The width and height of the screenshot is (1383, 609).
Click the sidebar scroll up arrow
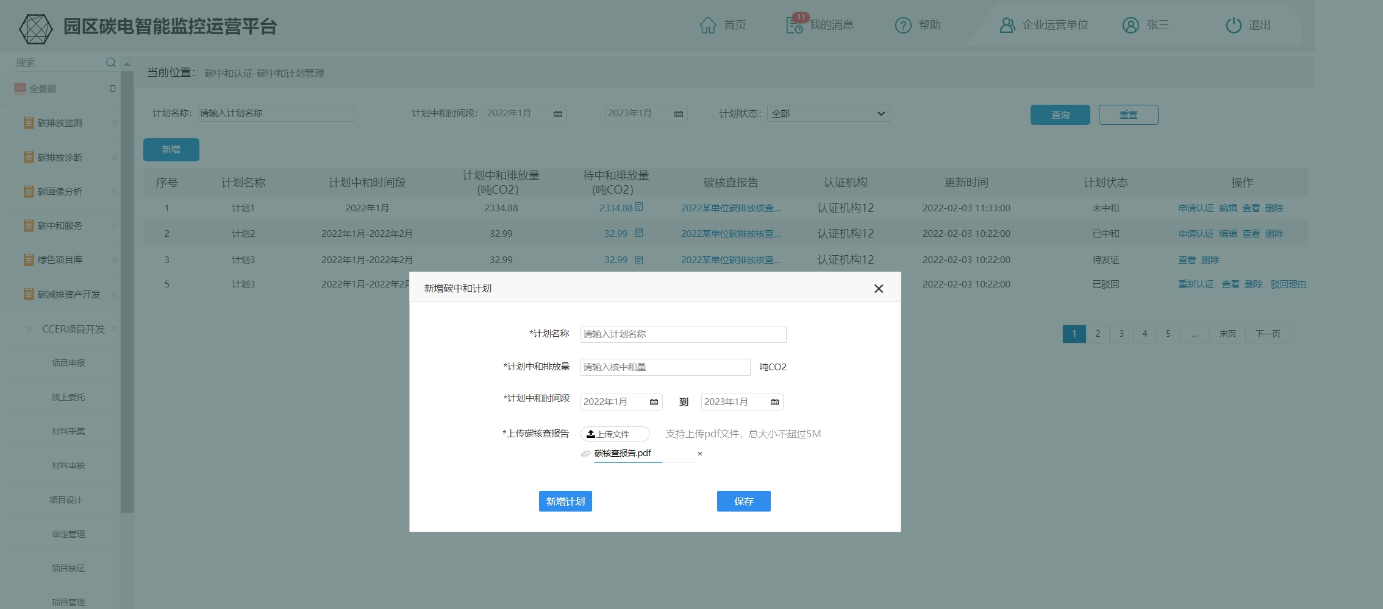(x=127, y=63)
